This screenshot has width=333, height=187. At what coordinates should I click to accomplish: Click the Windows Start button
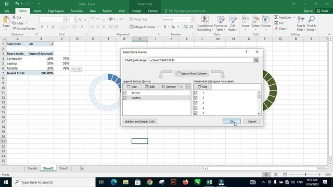[6, 182]
